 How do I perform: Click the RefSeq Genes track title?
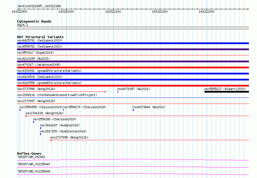tap(29, 153)
